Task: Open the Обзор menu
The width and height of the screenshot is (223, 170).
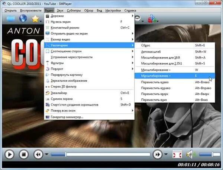Action: [89, 10]
